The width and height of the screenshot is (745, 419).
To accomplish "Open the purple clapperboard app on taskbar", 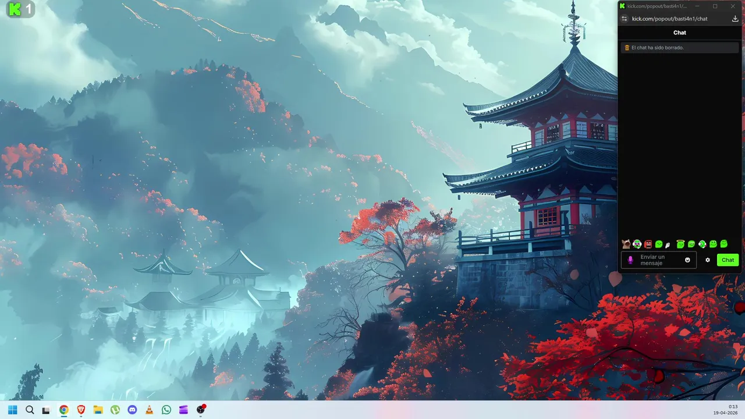I will click(x=183, y=410).
